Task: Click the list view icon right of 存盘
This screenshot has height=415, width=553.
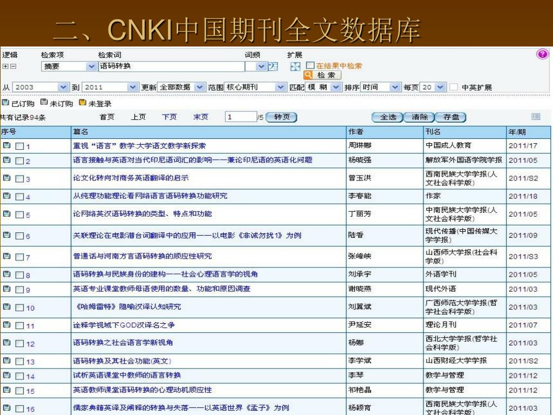Action: [536, 117]
